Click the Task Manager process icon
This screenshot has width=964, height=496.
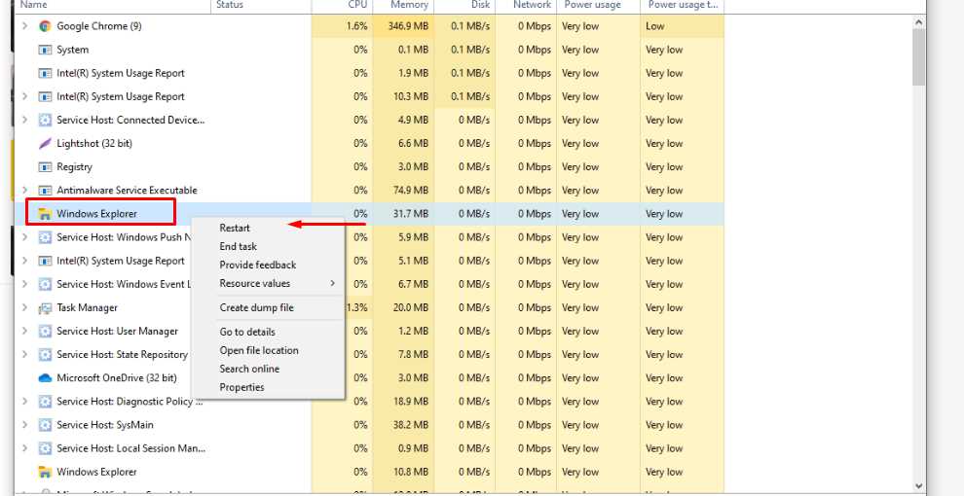coord(45,308)
